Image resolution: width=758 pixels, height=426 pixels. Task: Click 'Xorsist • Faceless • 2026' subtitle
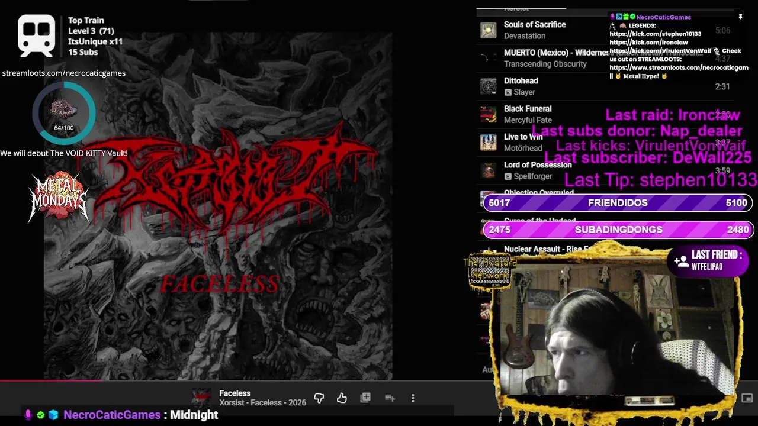[x=262, y=403]
